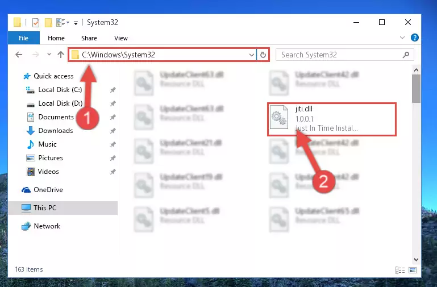Click pin icon next to Documents
437x287 pixels.
pyautogui.click(x=113, y=117)
